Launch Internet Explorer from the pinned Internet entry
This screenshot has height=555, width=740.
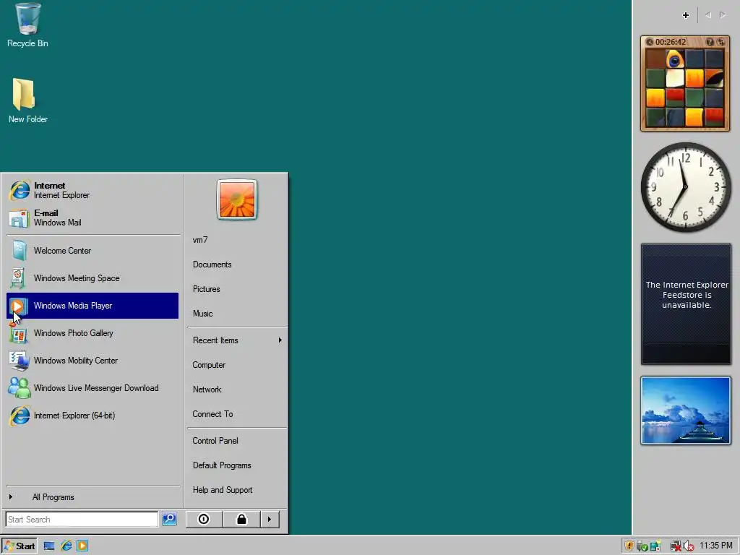tap(93, 190)
